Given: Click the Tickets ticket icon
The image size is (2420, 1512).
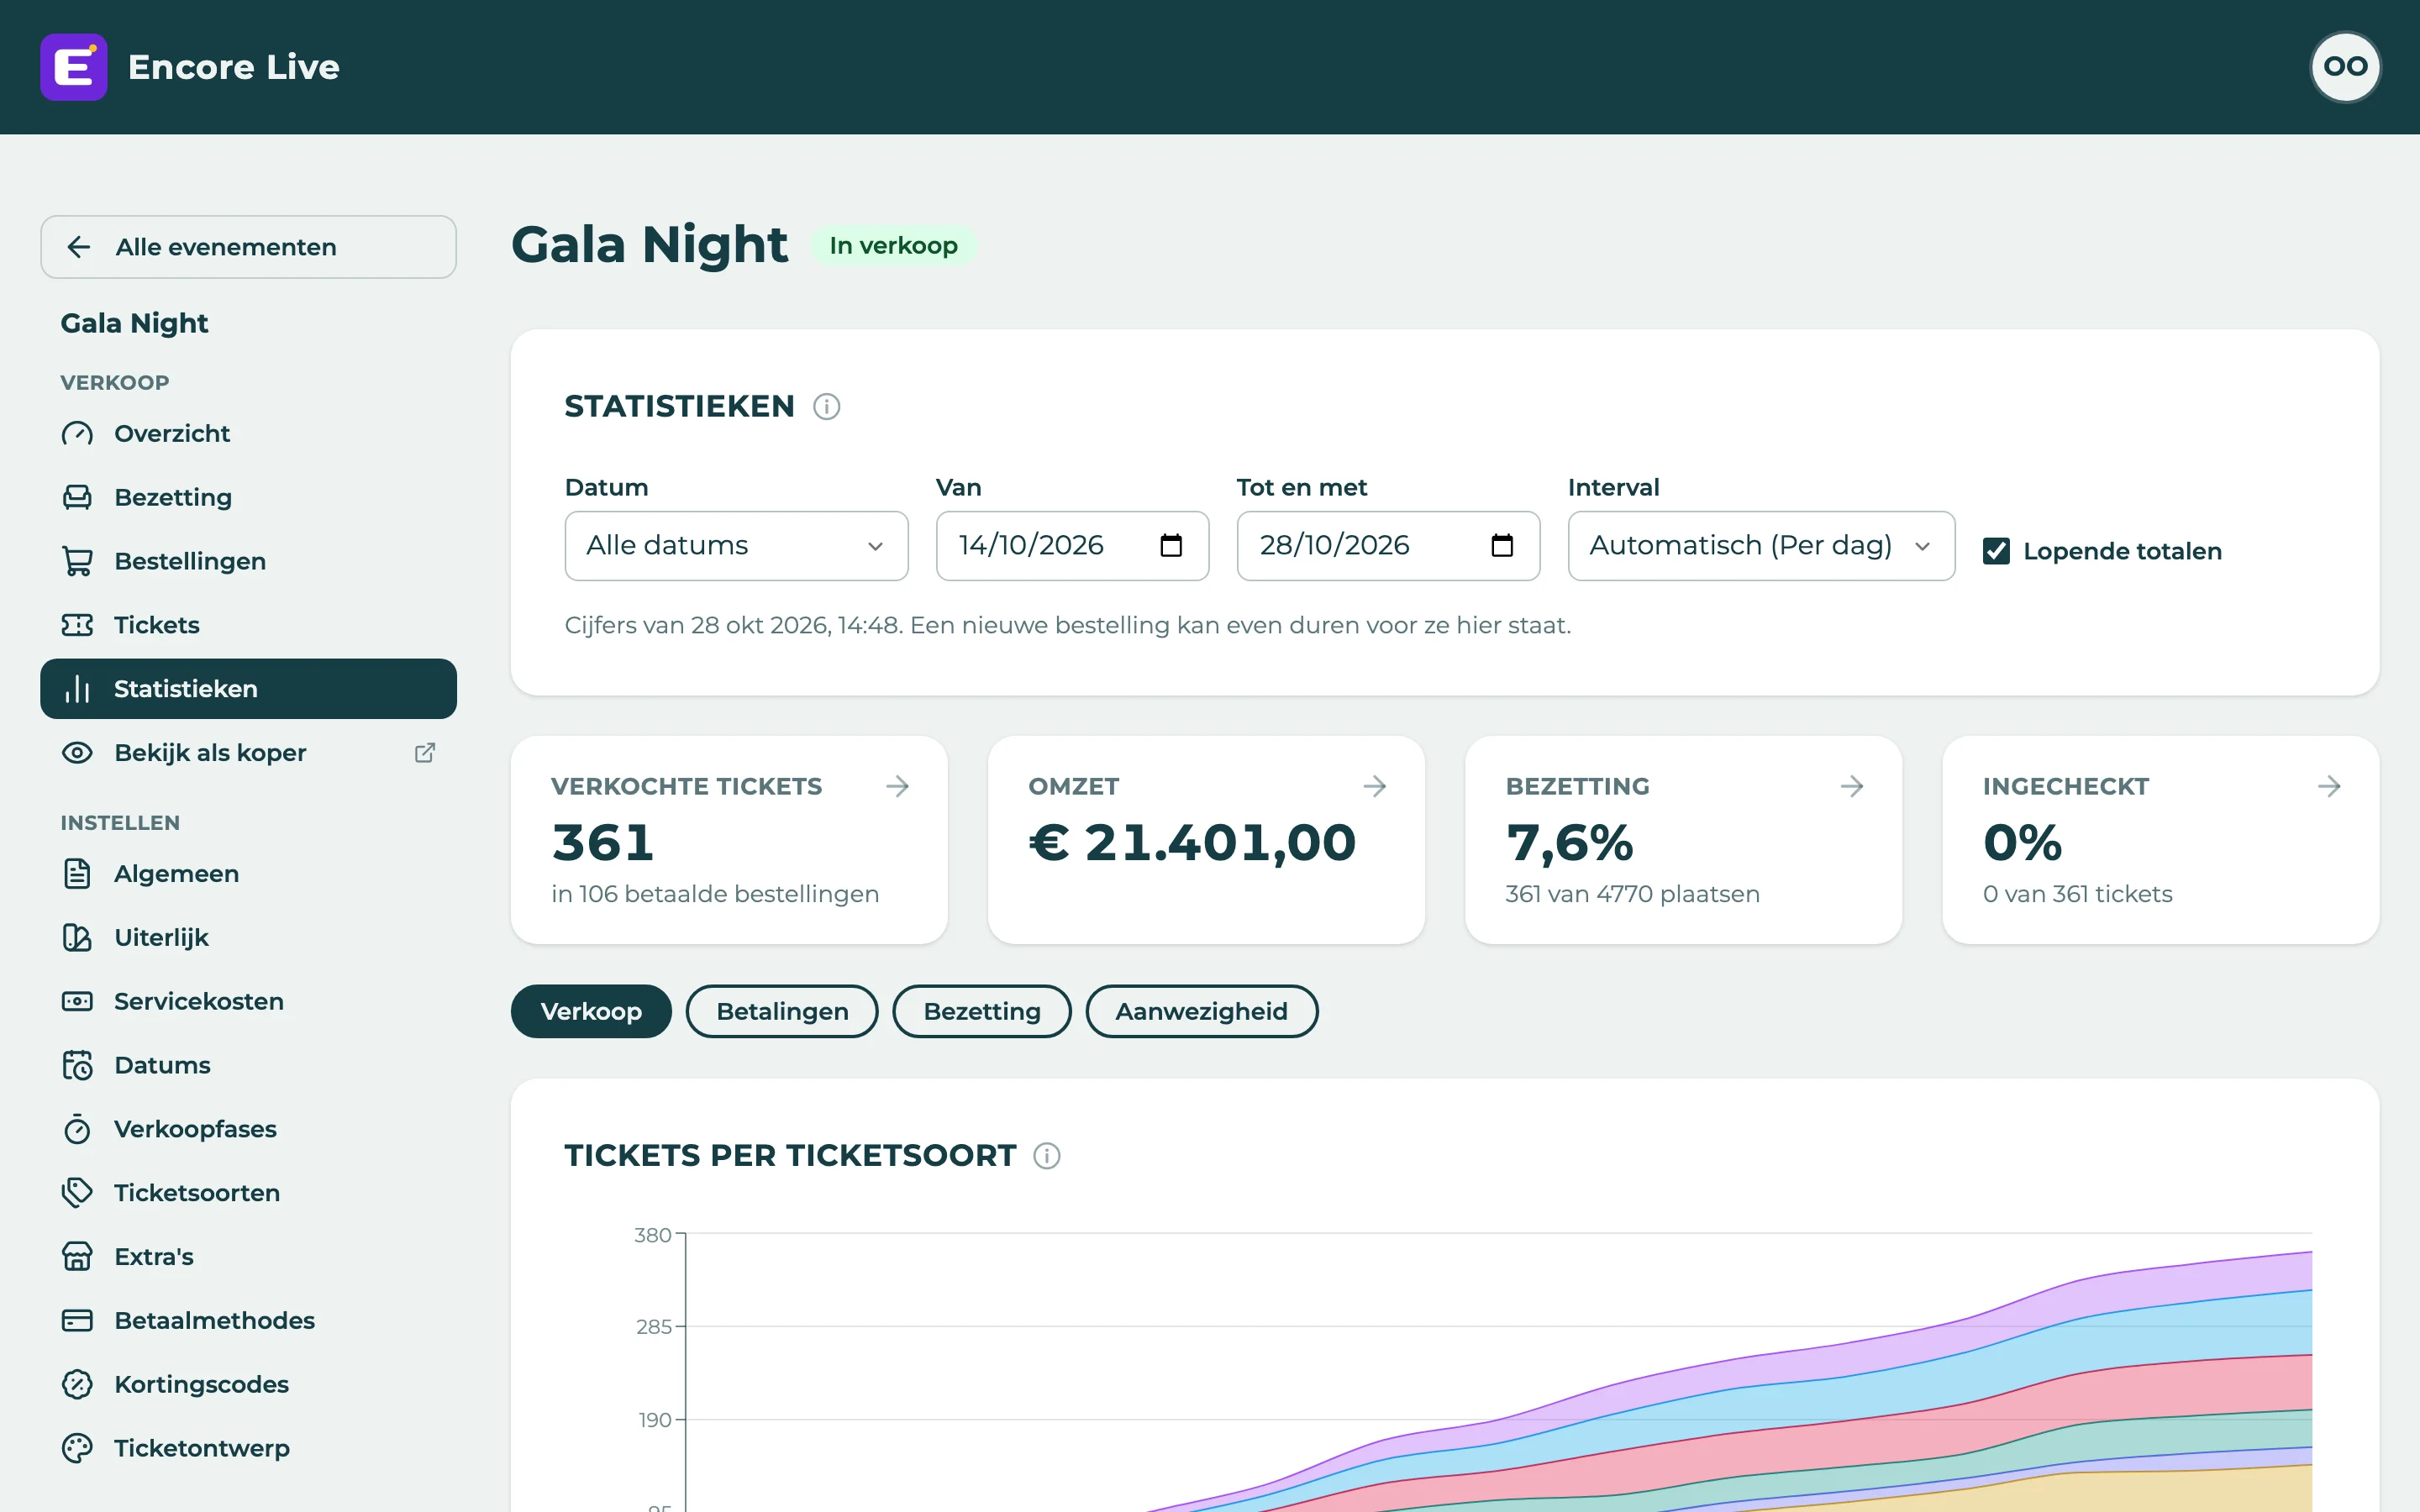Looking at the screenshot, I should [77, 625].
